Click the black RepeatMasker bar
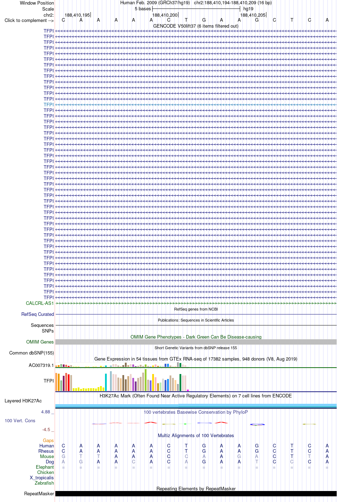Viewport: 337px width, 502px height. tap(196, 493)
